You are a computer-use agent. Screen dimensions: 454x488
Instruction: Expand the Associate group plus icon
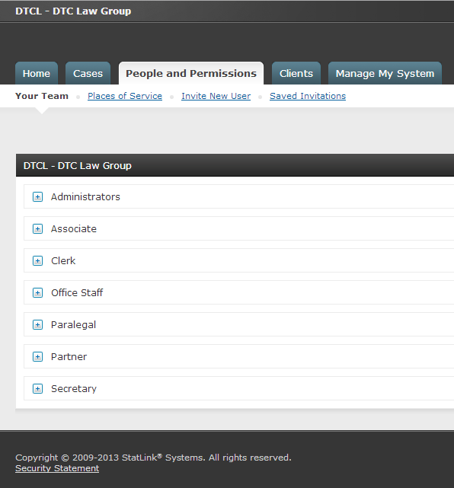point(37,229)
